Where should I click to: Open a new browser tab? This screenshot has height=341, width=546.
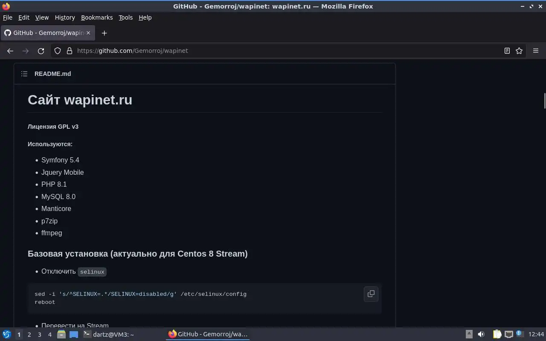tap(104, 33)
